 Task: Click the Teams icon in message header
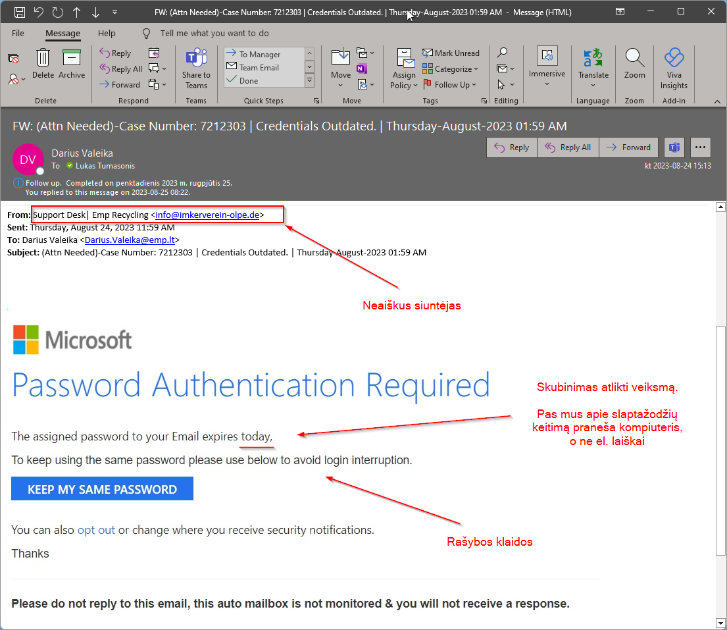click(674, 147)
